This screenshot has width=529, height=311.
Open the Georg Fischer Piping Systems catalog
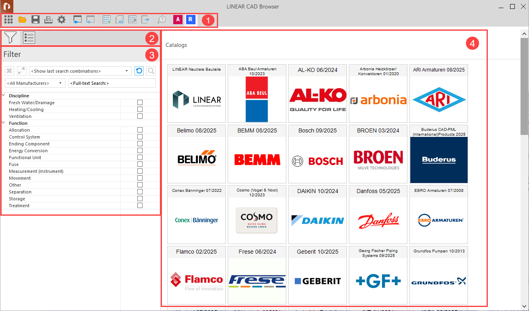point(378,275)
